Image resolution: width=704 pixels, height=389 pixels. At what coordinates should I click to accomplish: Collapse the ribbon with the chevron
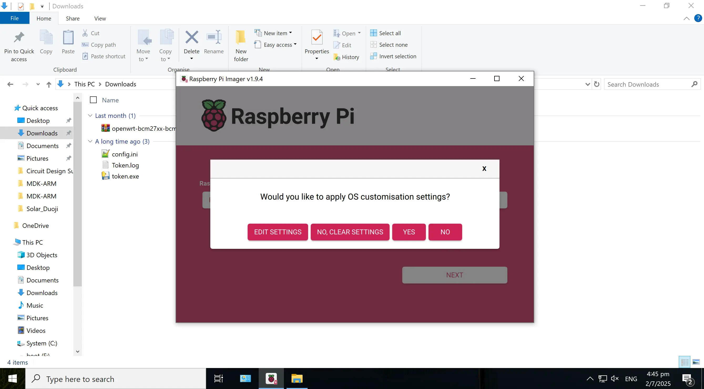pyautogui.click(x=686, y=18)
